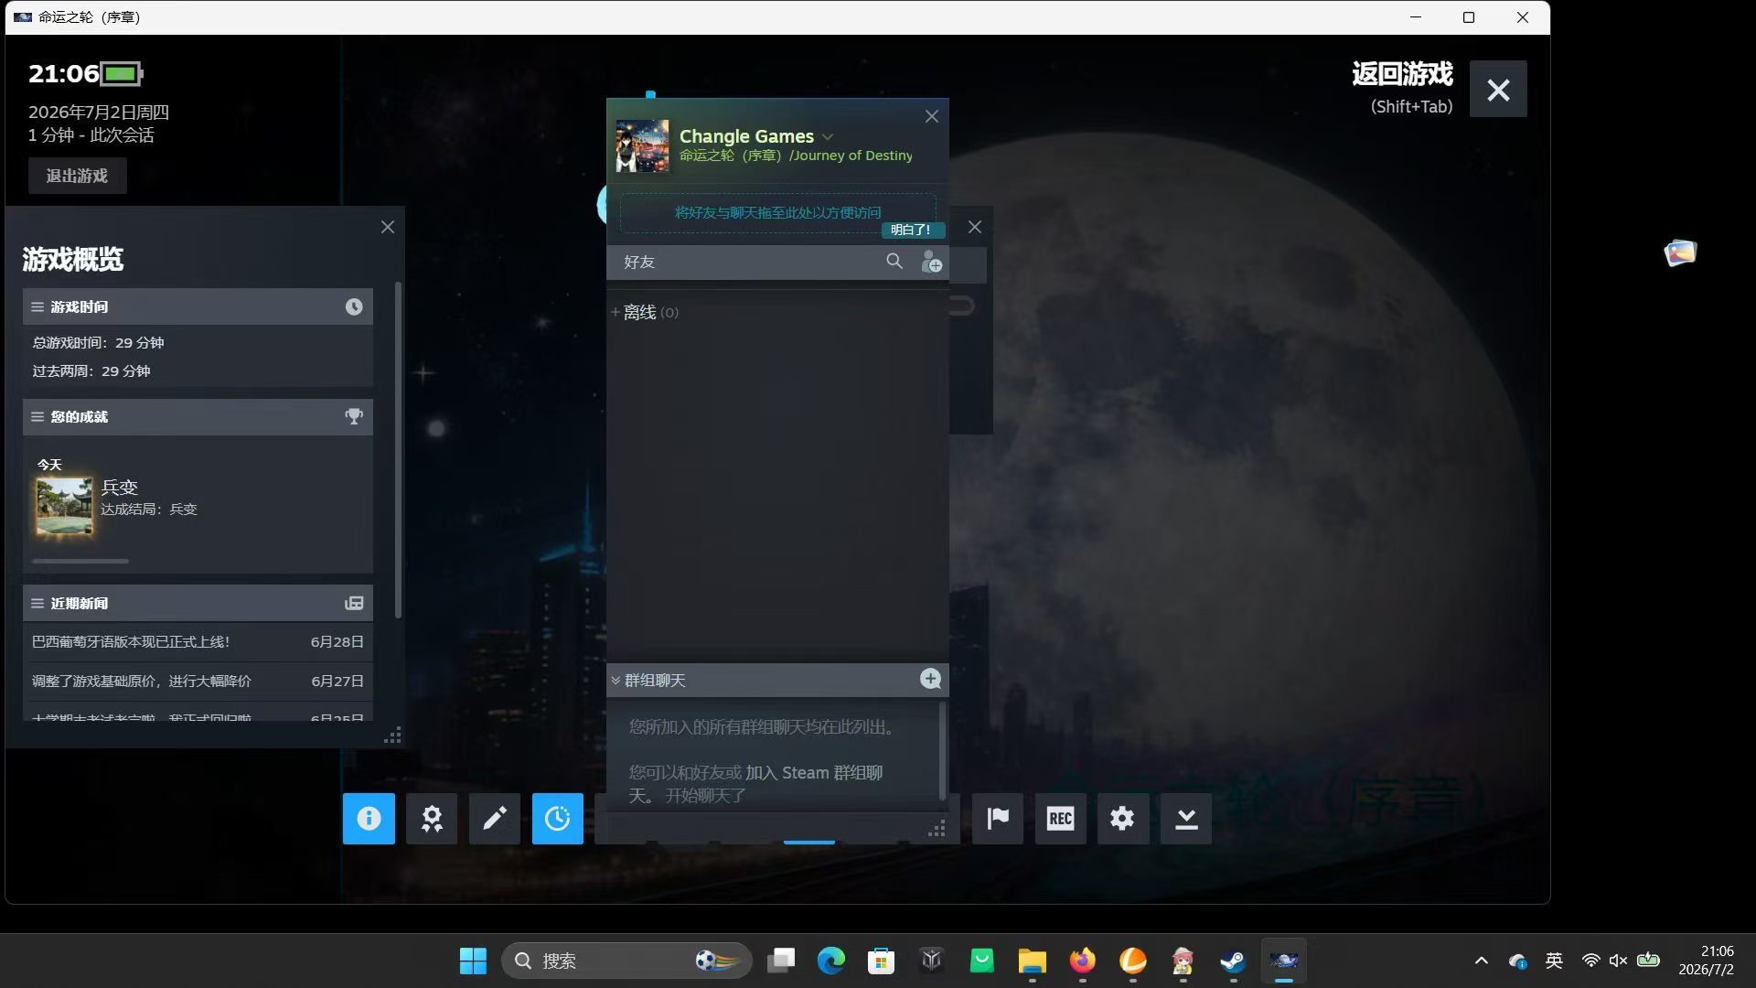Toggle the playtime clock button in toolbar
This screenshot has width=1756, height=988.
(x=558, y=818)
